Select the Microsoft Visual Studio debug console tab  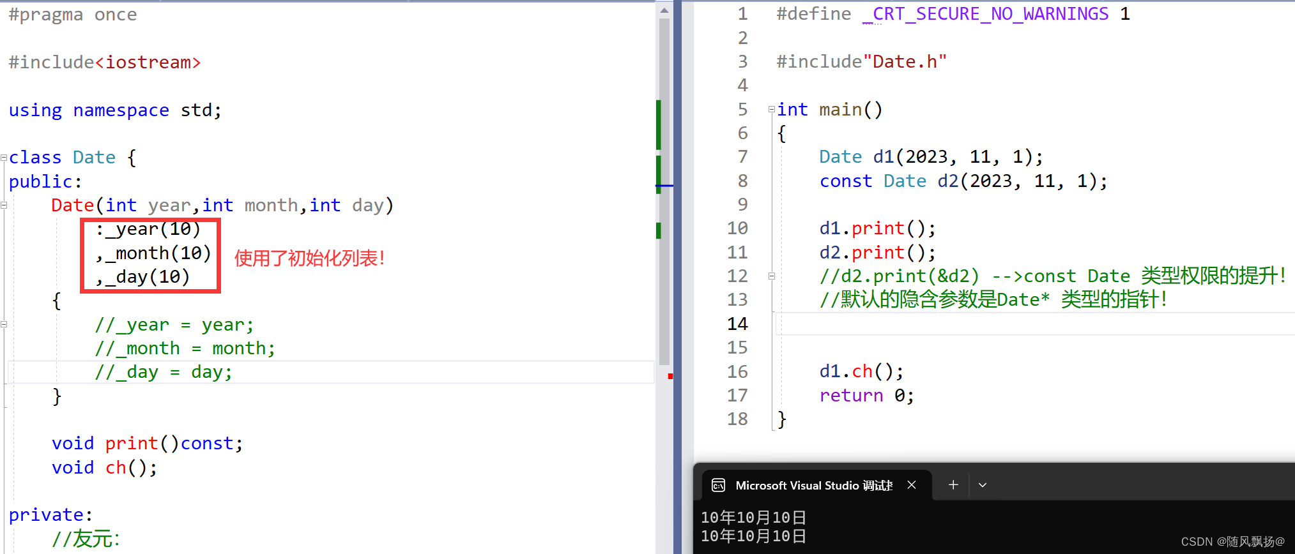816,485
